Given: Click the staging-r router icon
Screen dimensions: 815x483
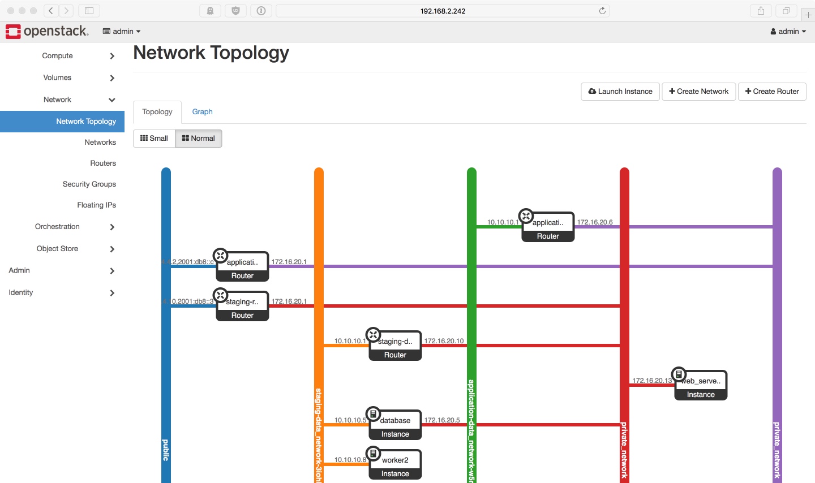Looking at the screenshot, I should [x=220, y=295].
